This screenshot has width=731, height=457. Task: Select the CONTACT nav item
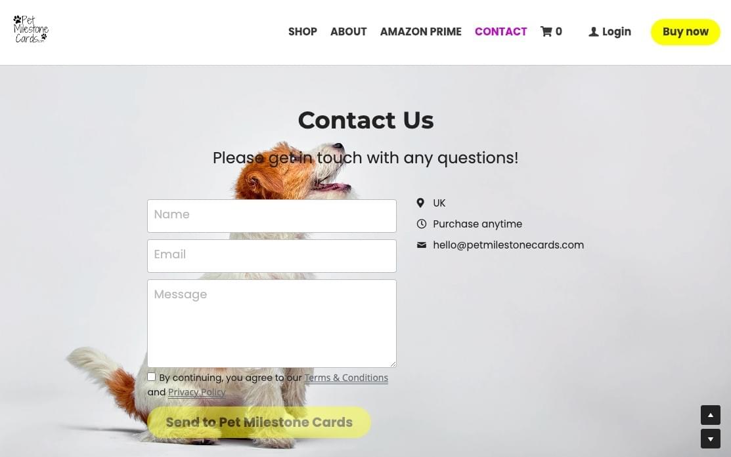[x=500, y=31]
